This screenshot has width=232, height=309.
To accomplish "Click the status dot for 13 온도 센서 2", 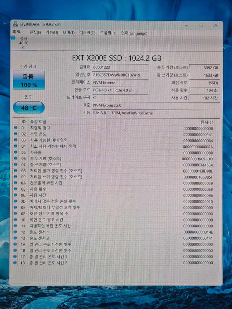I will (x=15, y=238).
